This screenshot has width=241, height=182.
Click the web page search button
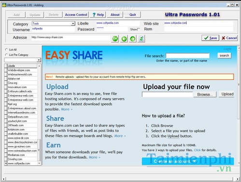[224, 55]
